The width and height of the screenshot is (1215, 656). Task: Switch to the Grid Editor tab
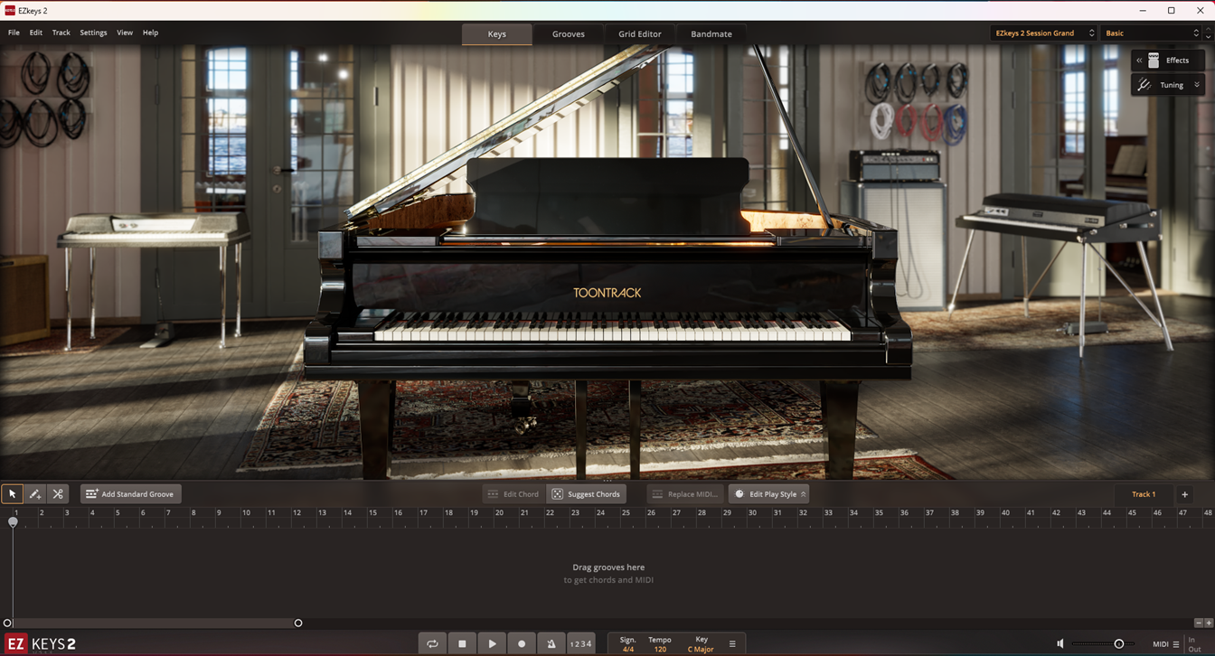click(x=640, y=33)
